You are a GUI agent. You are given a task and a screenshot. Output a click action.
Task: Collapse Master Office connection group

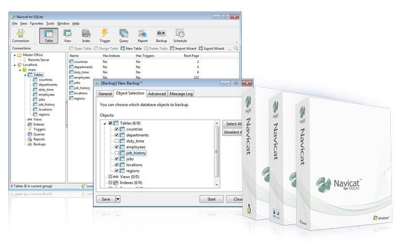click(x=15, y=55)
